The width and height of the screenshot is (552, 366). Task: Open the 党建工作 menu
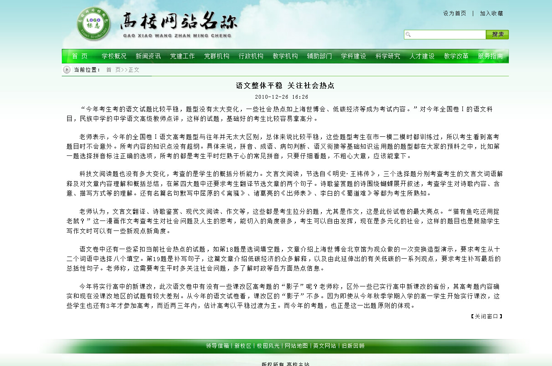[x=182, y=56]
